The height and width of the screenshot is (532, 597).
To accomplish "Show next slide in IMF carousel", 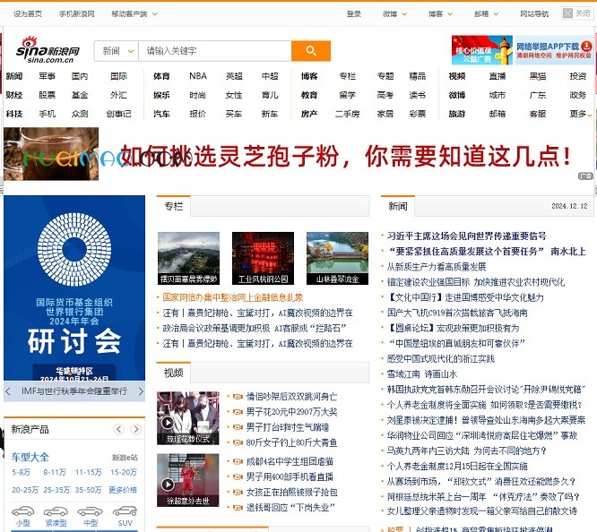I will tap(141, 391).
